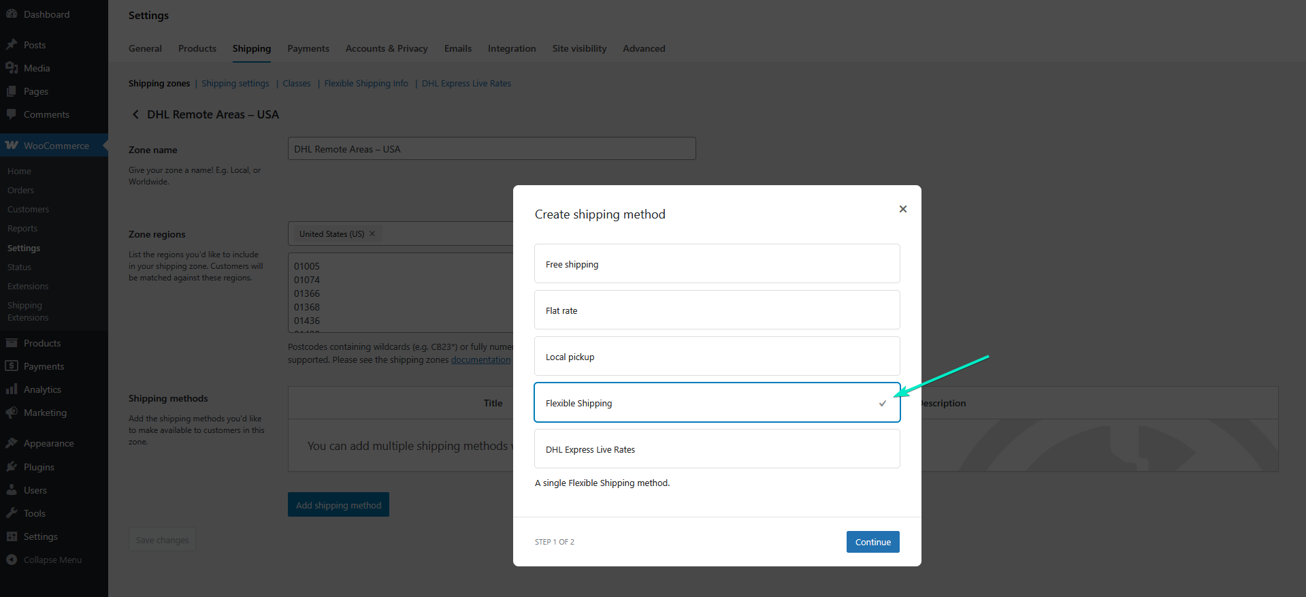Open the Advanced settings tab
The image size is (1306, 597).
pos(644,48)
